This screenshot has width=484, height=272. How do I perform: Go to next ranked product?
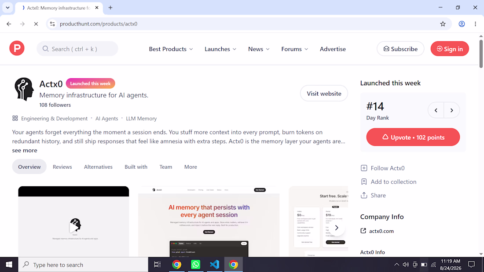[451, 110]
